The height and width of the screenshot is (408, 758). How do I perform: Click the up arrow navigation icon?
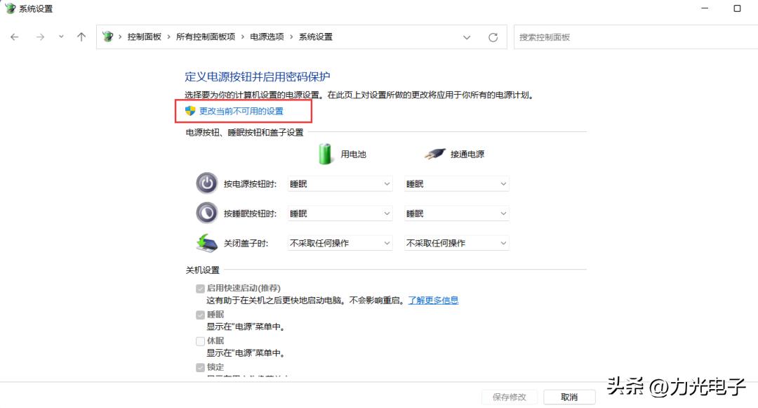click(81, 37)
